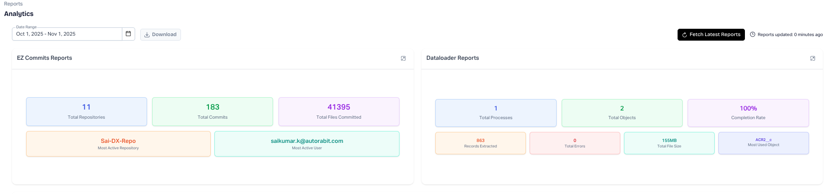This screenshot has height=194, width=837.
Task: Click the Download button
Action: 160,35
